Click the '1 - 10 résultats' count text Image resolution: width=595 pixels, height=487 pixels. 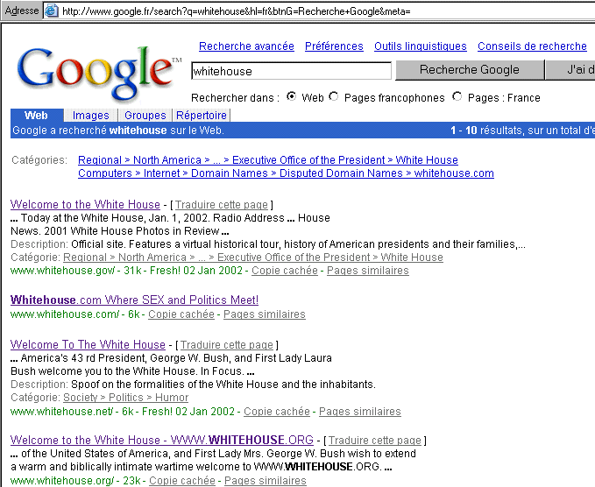pos(522,131)
